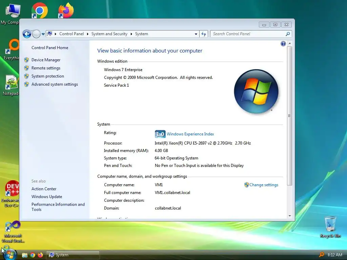Click the 8:12 AM clock
The image size is (347, 260).
335,255
